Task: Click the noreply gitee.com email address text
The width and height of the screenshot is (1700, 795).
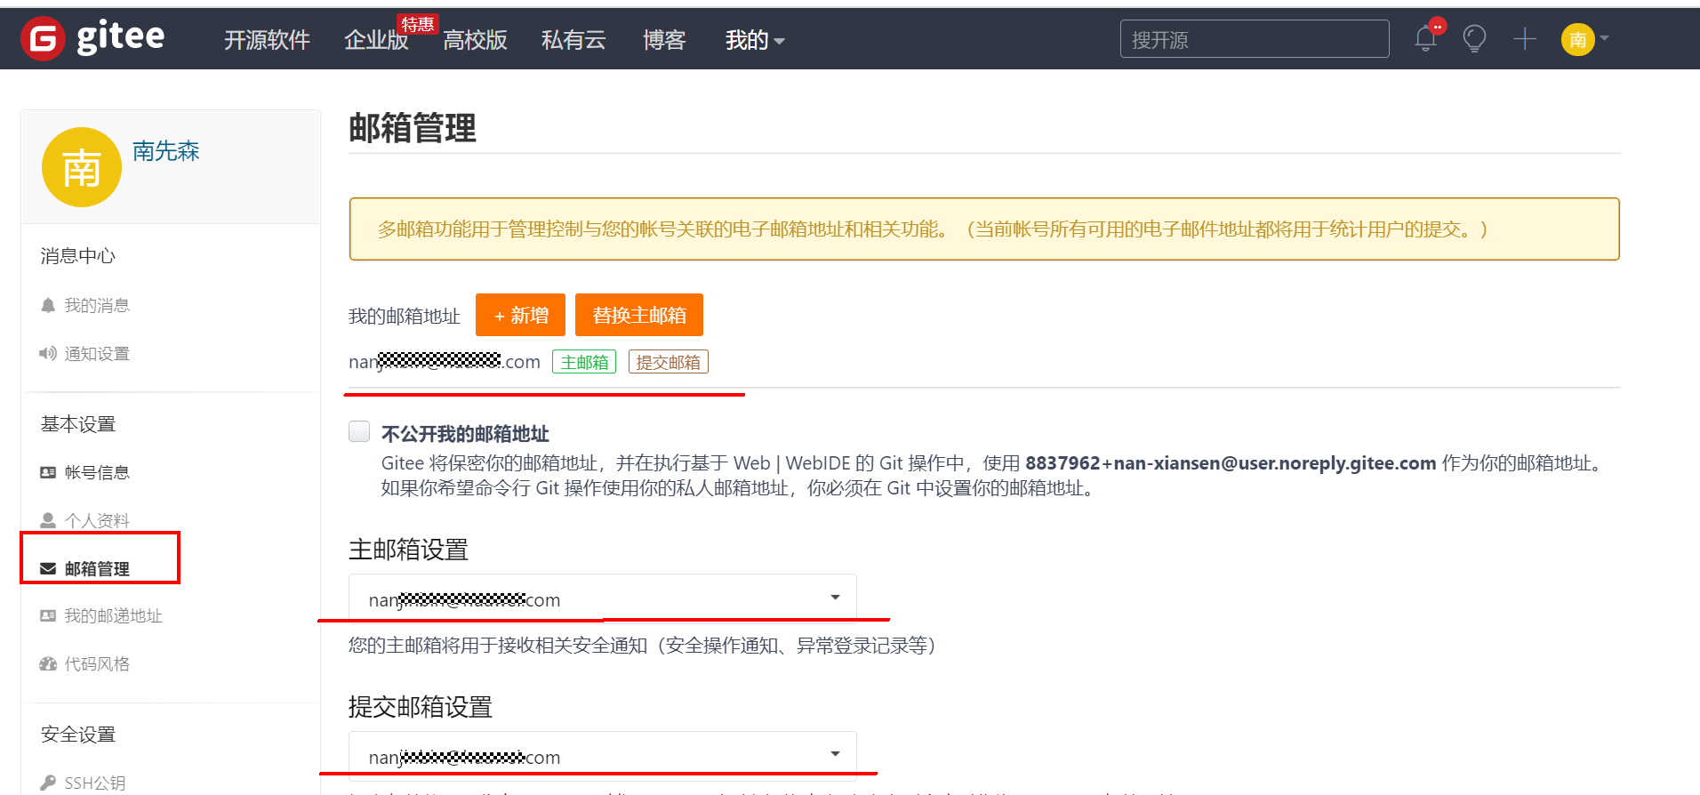Action: tap(1231, 463)
